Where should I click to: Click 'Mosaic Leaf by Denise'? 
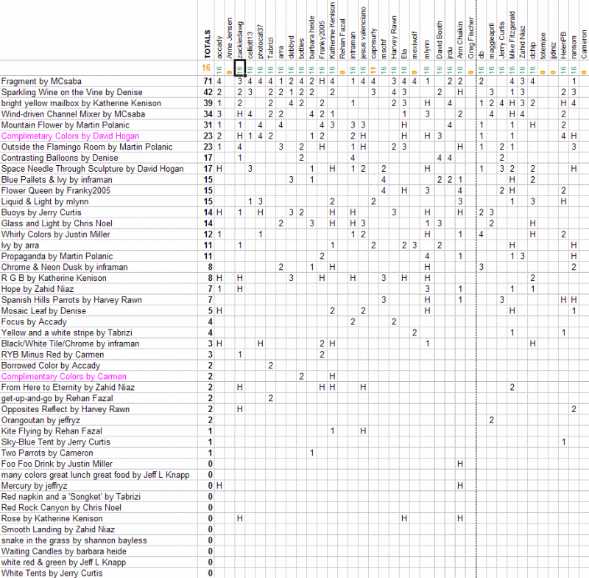click(43, 310)
